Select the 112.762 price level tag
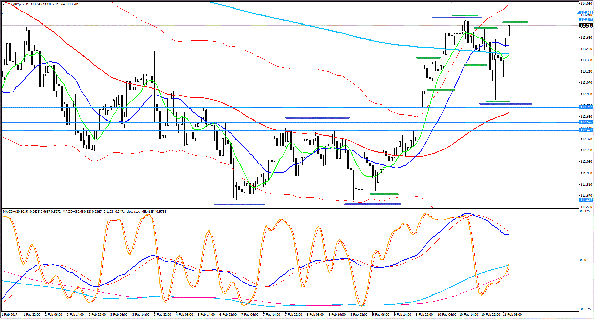594x319 pixels. 586,107
